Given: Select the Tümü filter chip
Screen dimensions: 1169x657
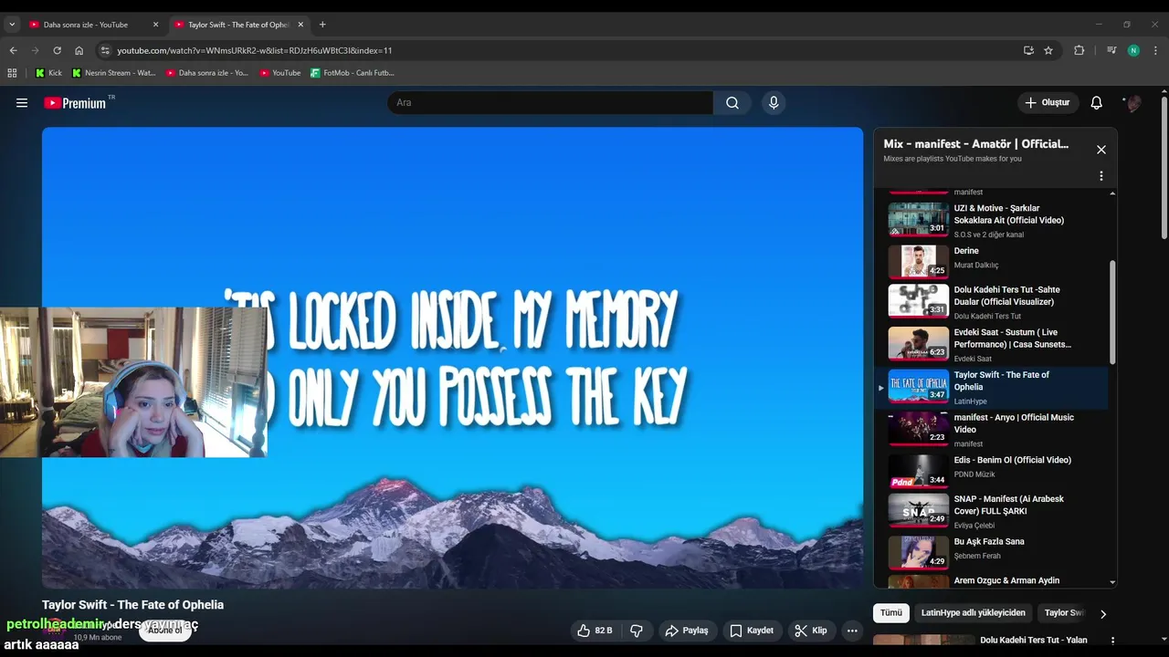Looking at the screenshot, I should click(x=891, y=613).
